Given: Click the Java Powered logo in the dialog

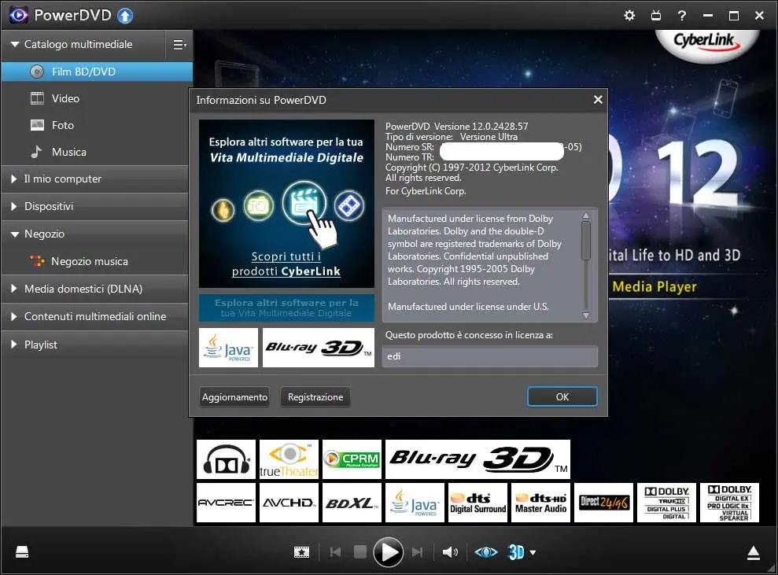Looking at the screenshot, I should click(x=229, y=348).
